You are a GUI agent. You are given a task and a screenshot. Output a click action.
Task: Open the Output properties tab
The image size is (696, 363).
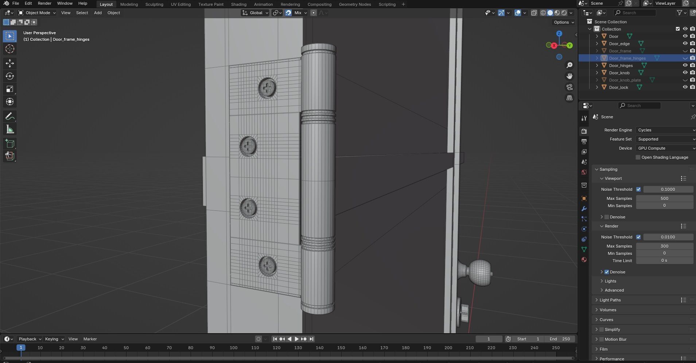[x=584, y=141]
